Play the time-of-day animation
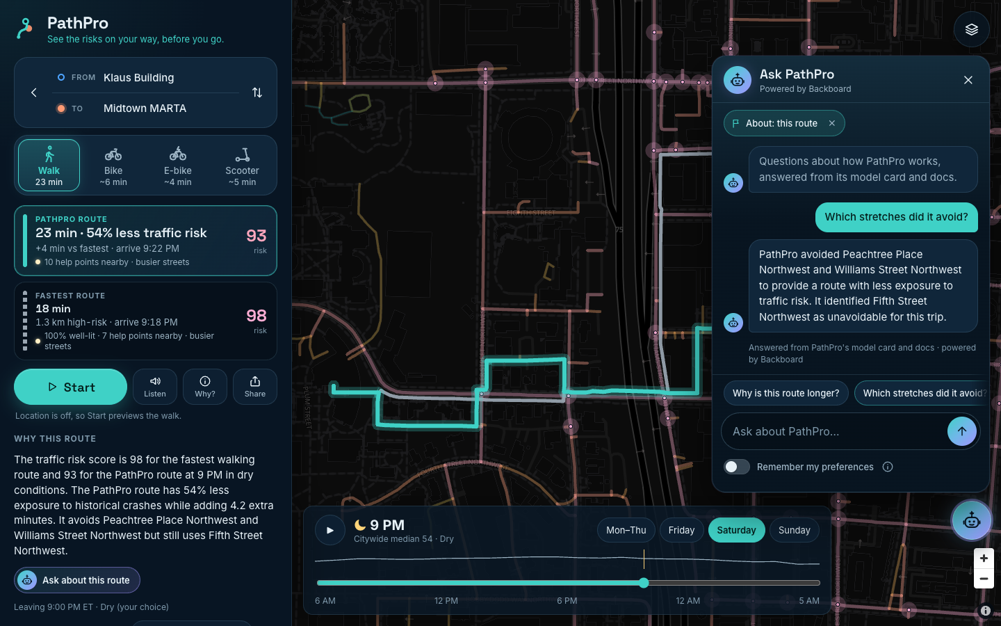This screenshot has width=1001, height=626. click(330, 530)
